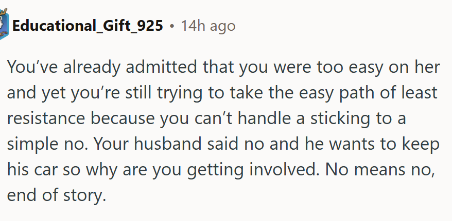
Task: Click the "14h ago" comment timestamp
Action: point(208,25)
